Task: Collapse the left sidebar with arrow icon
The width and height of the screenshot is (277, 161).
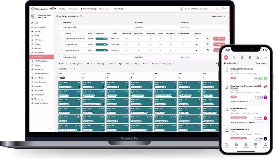Action: [x=50, y=128]
